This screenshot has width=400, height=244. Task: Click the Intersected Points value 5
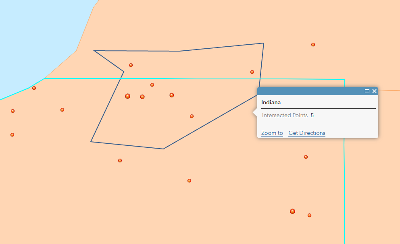coord(312,116)
